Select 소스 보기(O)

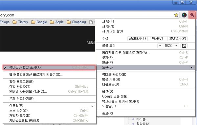(x=49, y=111)
